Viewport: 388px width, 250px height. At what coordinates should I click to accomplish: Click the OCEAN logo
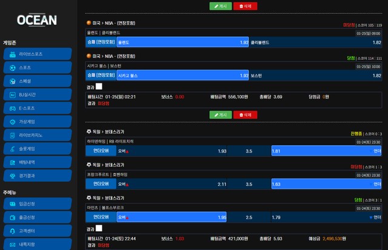point(37,20)
